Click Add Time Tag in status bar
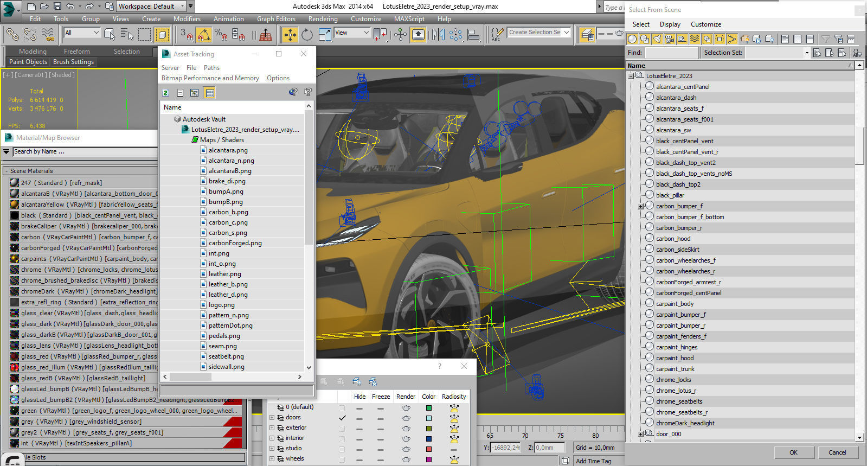 coord(593,461)
